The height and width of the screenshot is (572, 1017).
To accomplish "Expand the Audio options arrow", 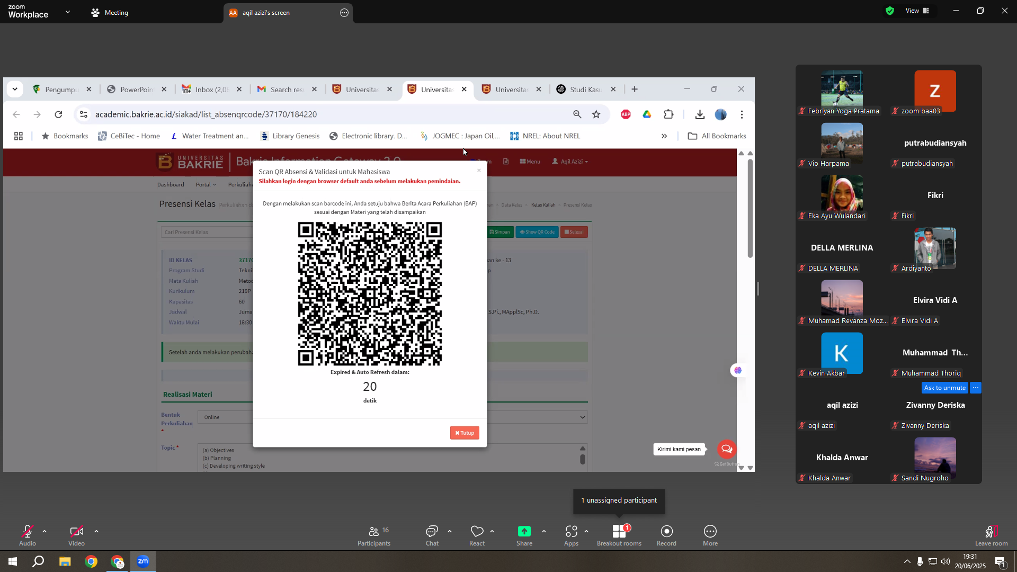I will pyautogui.click(x=44, y=531).
